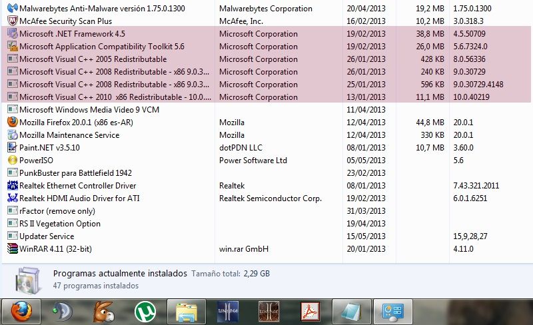Select Mozilla Firefox 20.0.1 (x86 es-AR) name
533x325 pixels.
pyautogui.click(x=76, y=122)
